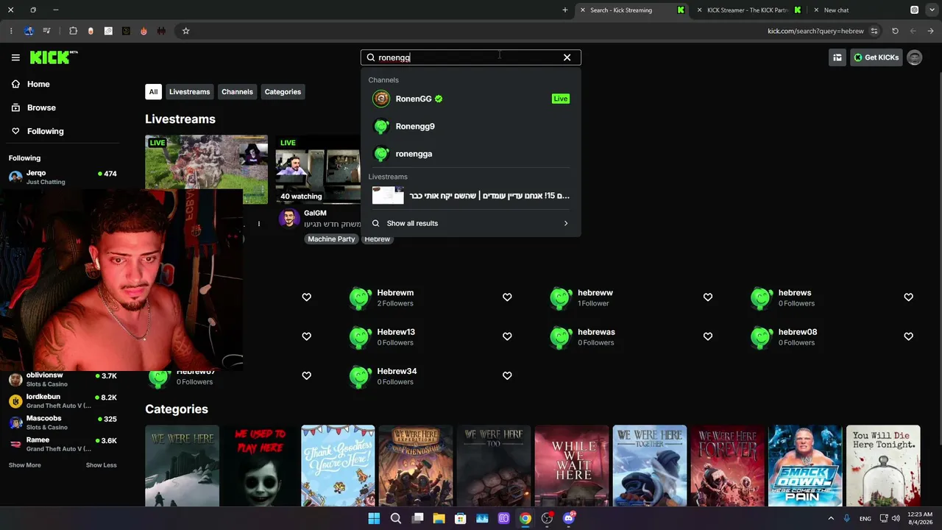Open the user profile avatar menu
This screenshot has width=942, height=530.
(914, 57)
